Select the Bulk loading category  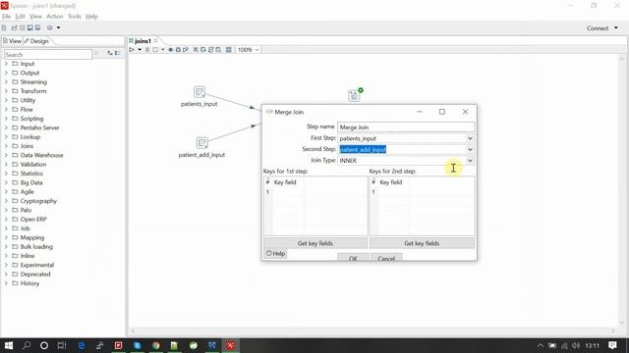pyautogui.click(x=36, y=246)
